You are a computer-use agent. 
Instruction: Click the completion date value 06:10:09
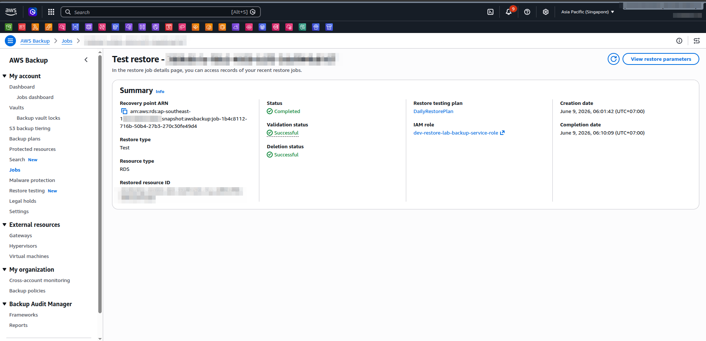pyautogui.click(x=603, y=133)
